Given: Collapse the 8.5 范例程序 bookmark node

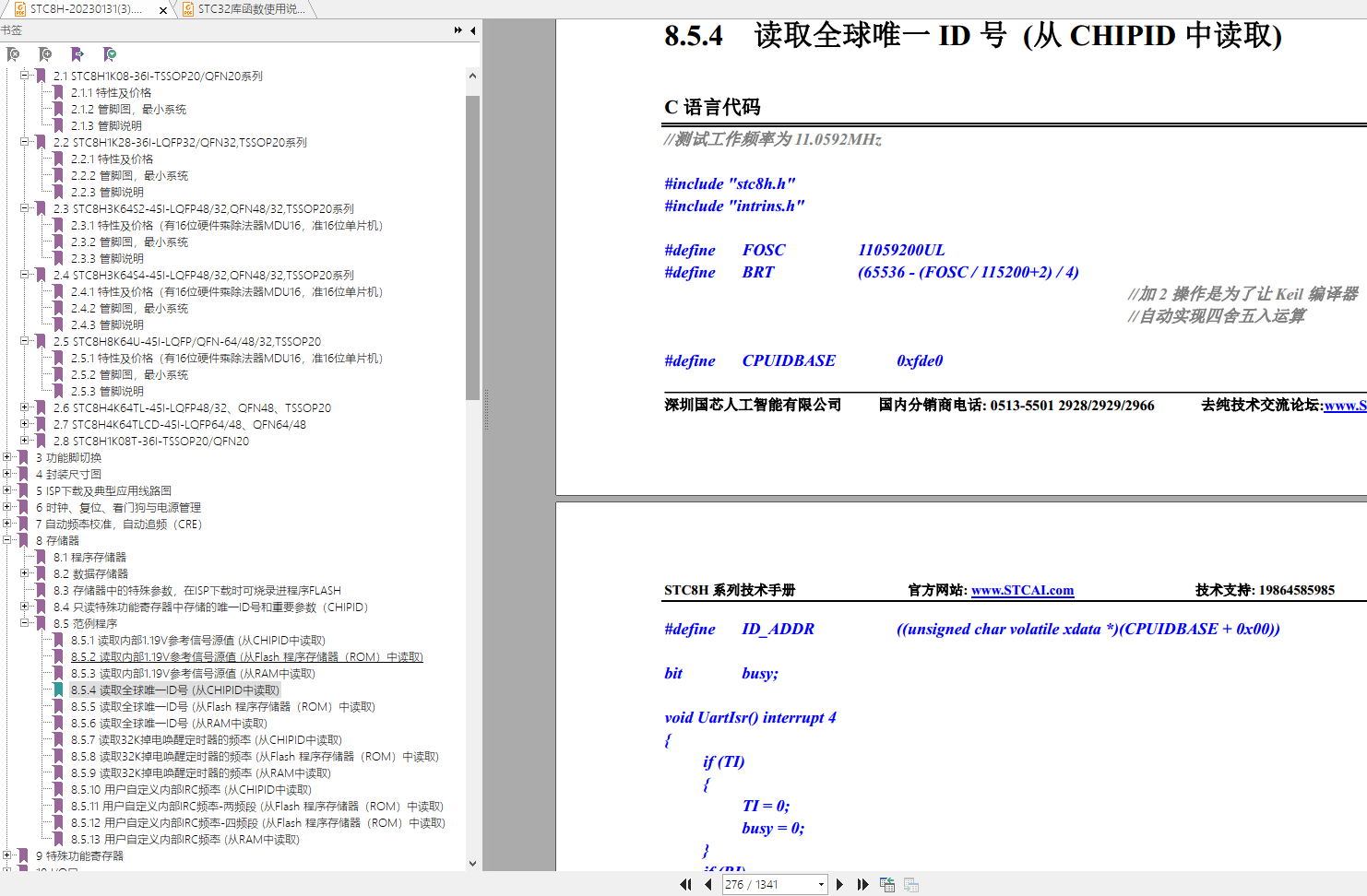Looking at the screenshot, I should point(25,623).
